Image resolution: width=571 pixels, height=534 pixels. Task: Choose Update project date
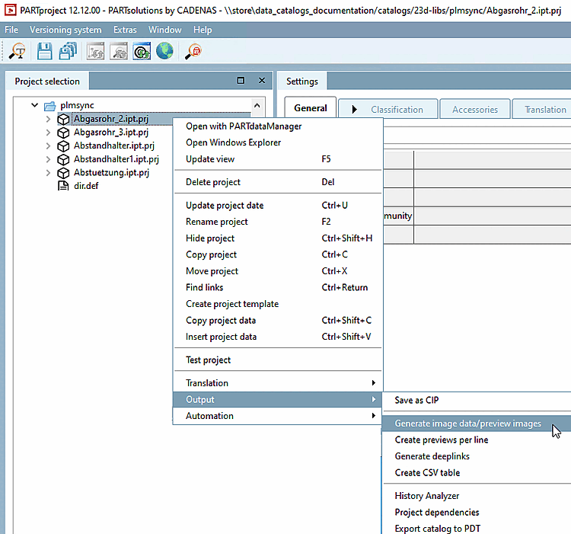coord(277,205)
